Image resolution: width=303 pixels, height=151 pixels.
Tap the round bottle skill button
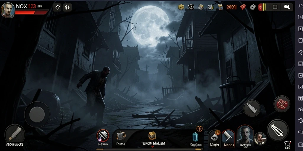coord(252,108)
